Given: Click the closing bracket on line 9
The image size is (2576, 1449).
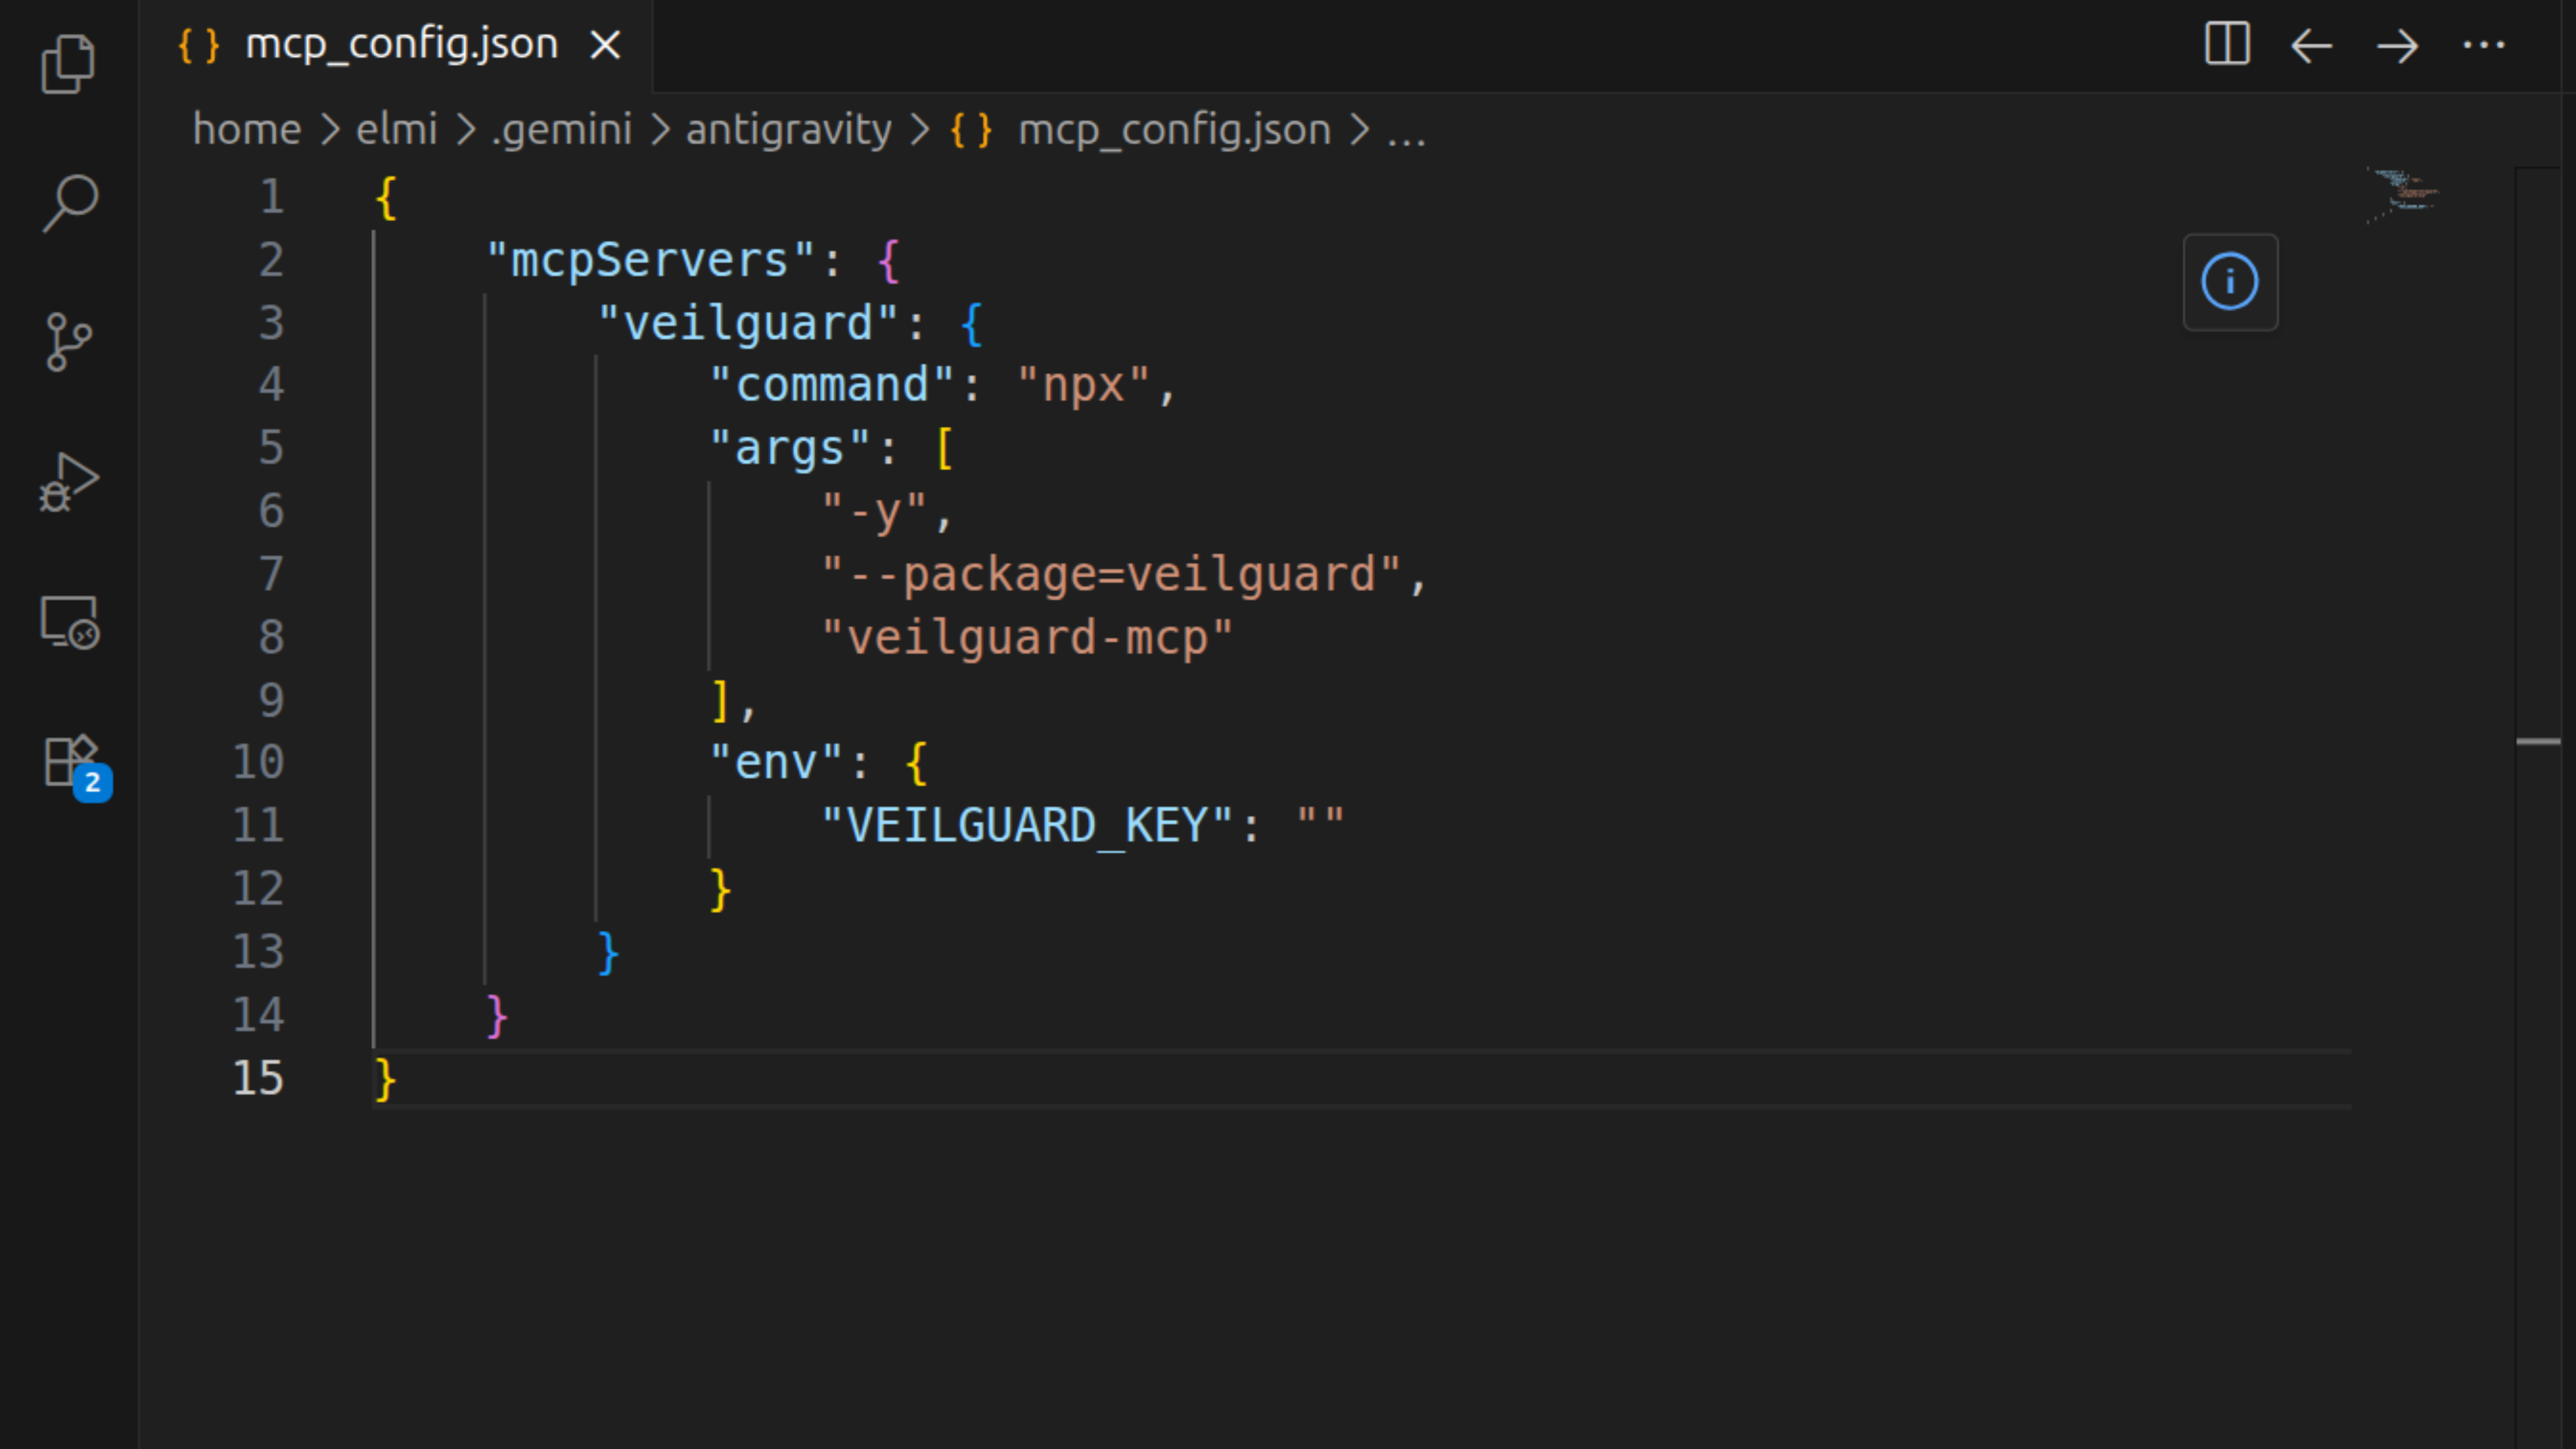Looking at the screenshot, I should (x=720, y=701).
